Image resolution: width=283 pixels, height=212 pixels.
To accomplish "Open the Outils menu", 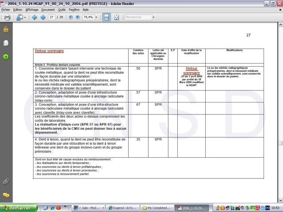I will pos(62,9).
